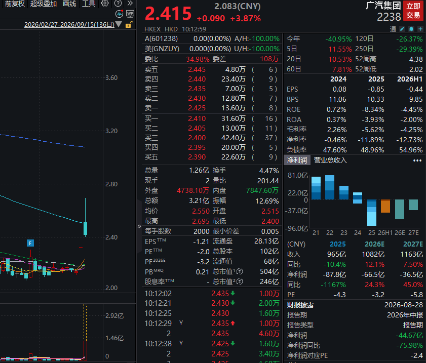Image resolution: width=426 pixels, height=363 pixels.
Task: Click 2024 financial column header
Action: pyautogui.click(x=338, y=79)
